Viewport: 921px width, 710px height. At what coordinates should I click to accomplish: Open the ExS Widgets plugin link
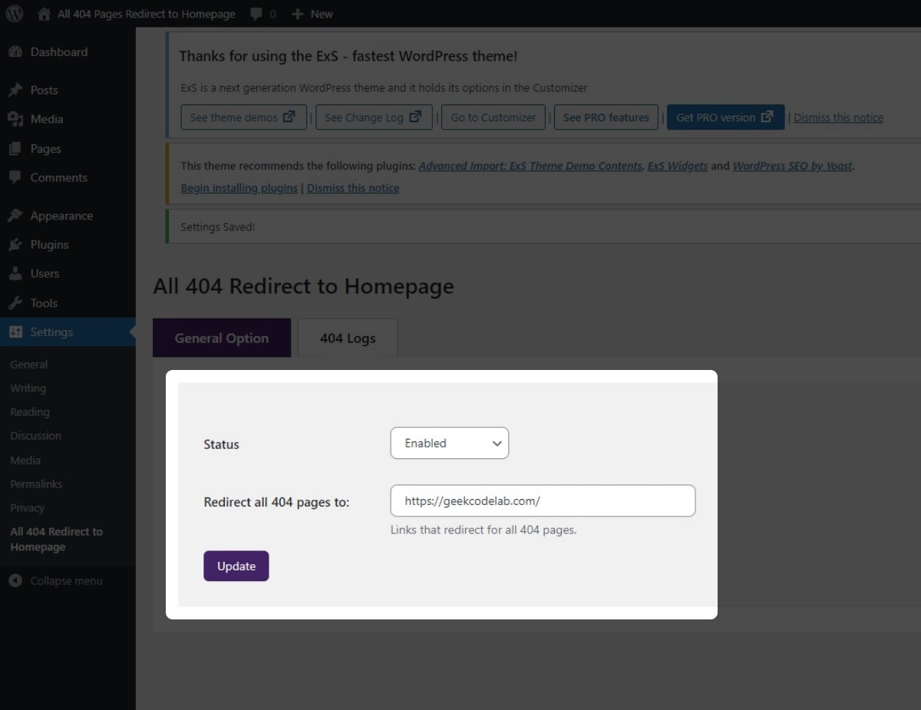[x=678, y=166]
